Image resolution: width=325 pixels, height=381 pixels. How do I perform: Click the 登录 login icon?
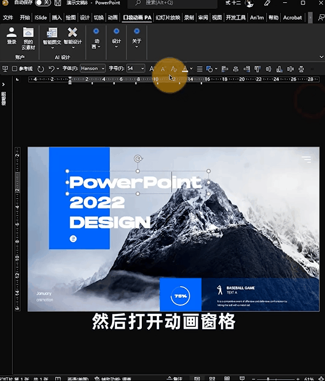coord(11,36)
